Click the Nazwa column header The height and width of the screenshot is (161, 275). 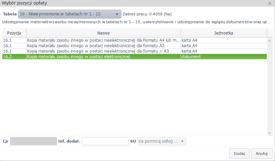[x=103, y=33]
